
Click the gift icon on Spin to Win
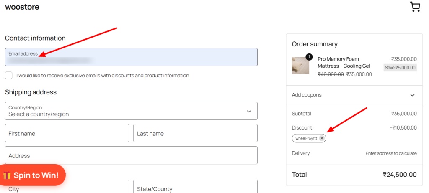click(x=7, y=175)
